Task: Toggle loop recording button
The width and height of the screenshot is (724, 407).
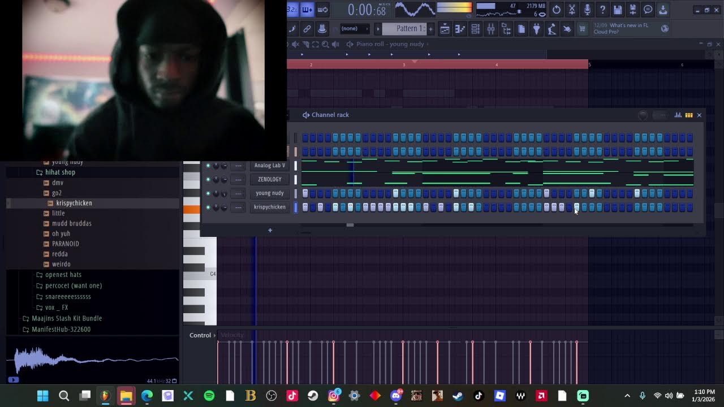Action: 322,9
